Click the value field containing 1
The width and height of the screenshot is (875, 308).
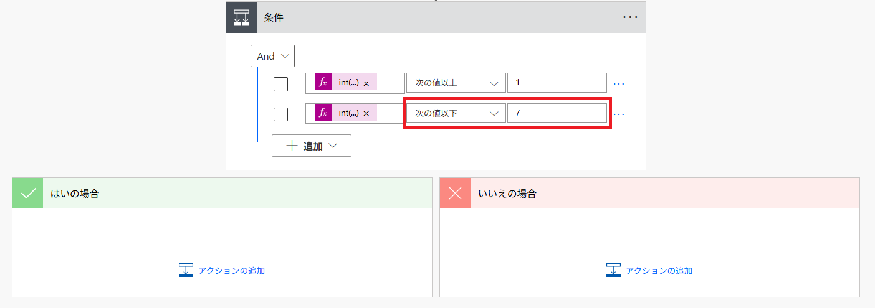(557, 83)
